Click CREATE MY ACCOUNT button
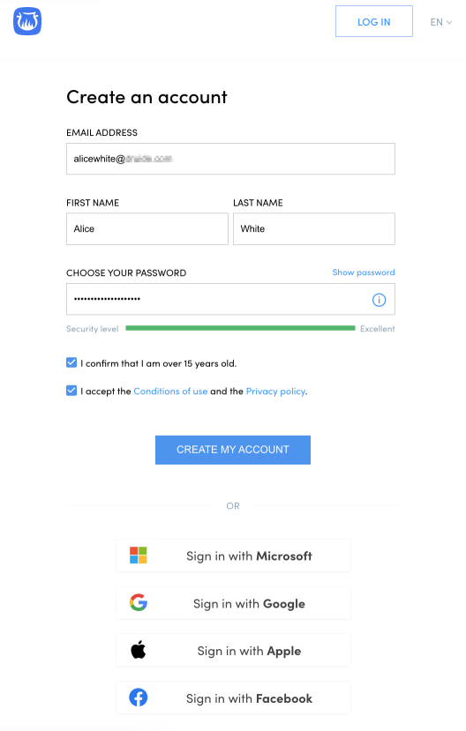466x731 pixels. point(233,450)
